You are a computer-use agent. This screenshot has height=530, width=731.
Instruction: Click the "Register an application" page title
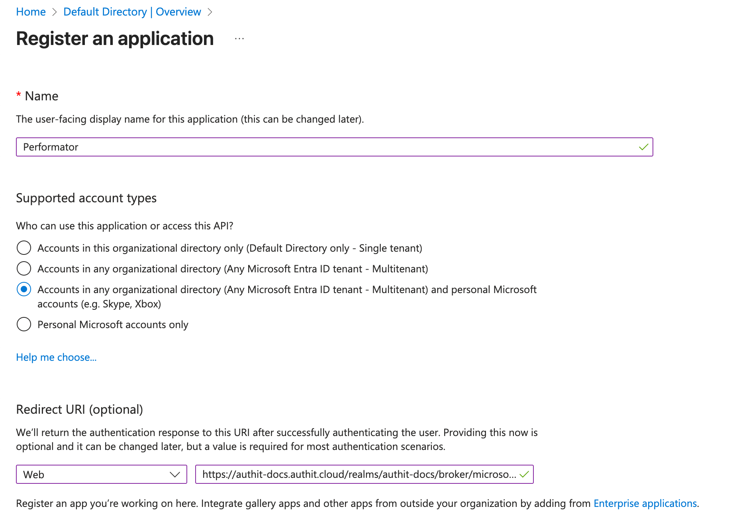click(x=115, y=39)
